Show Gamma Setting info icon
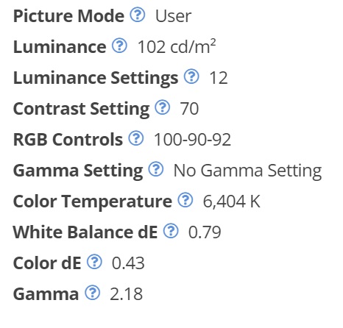The image size is (343, 328). [x=156, y=169]
